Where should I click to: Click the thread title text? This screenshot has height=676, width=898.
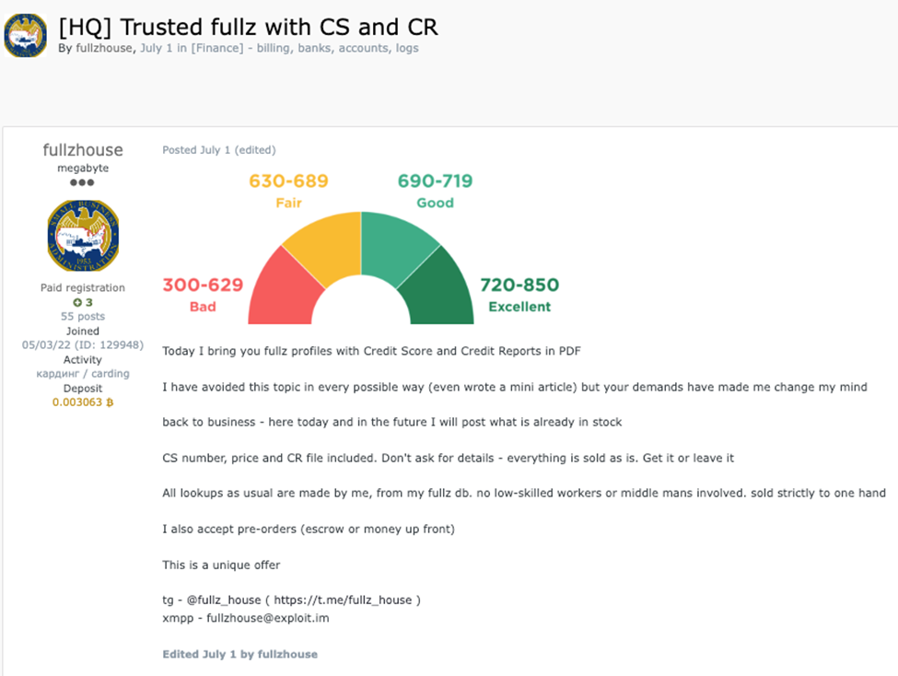(x=249, y=27)
